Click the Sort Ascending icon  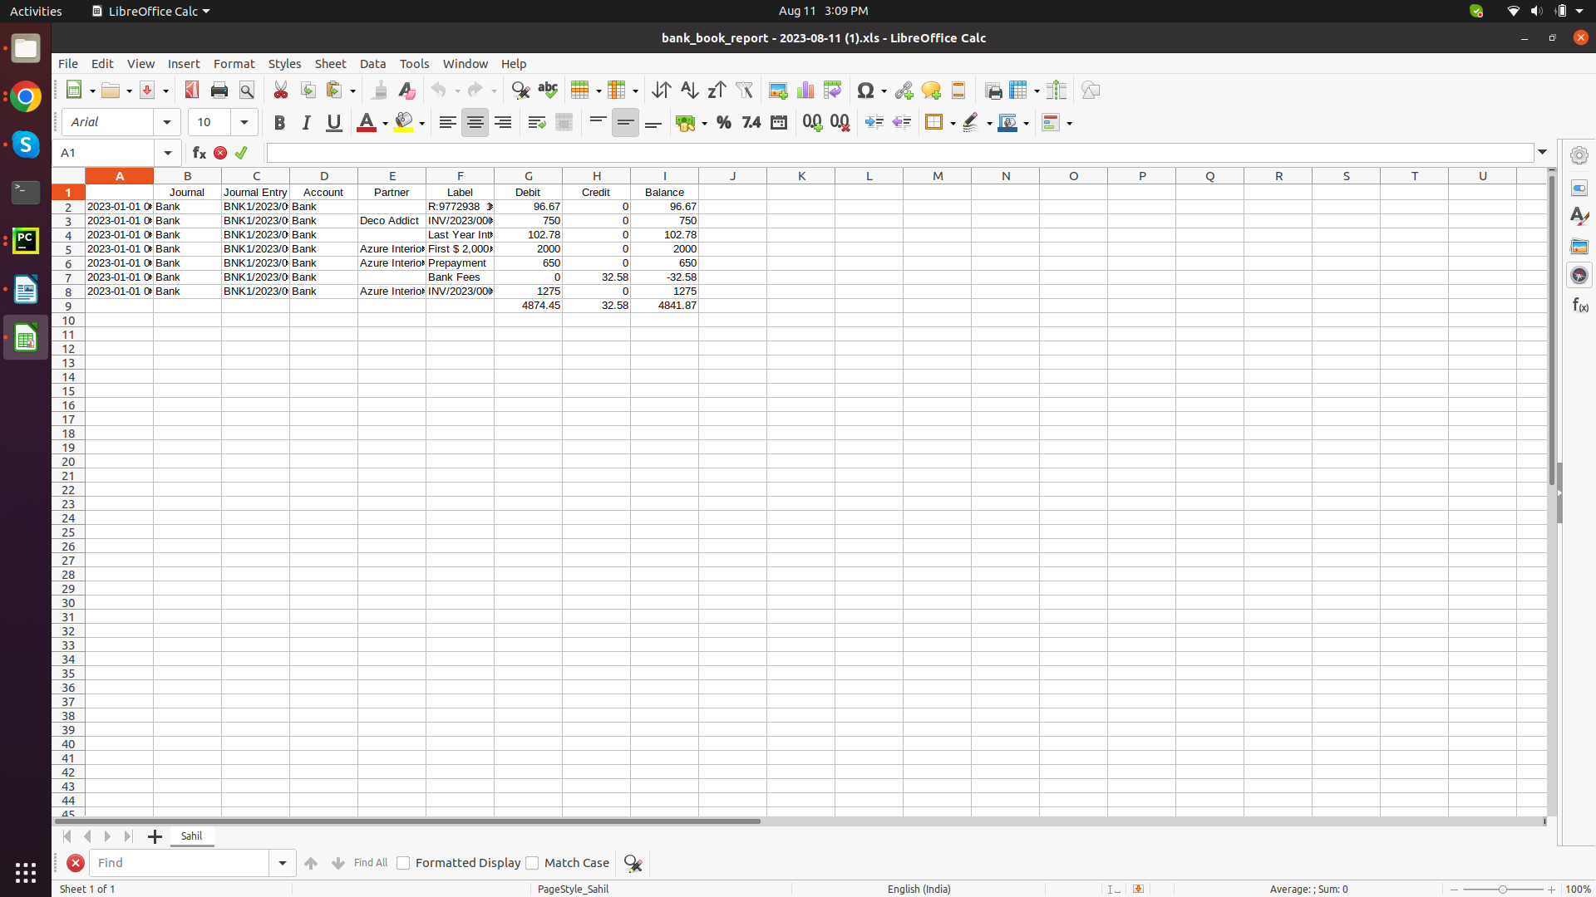coord(689,91)
